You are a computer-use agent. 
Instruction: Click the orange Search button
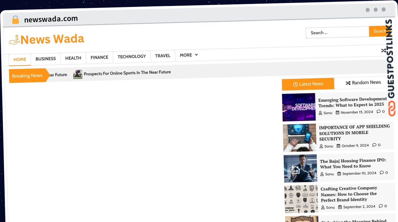tap(379, 31)
